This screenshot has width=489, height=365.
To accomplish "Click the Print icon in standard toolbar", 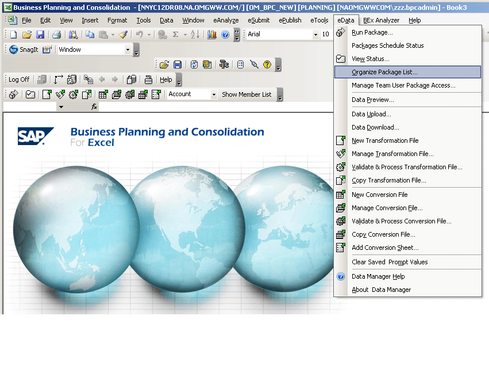I will pyautogui.click(x=56, y=35).
